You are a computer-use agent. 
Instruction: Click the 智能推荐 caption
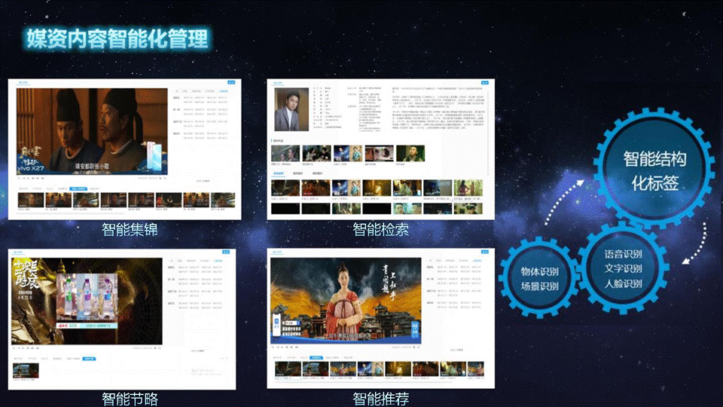380,399
